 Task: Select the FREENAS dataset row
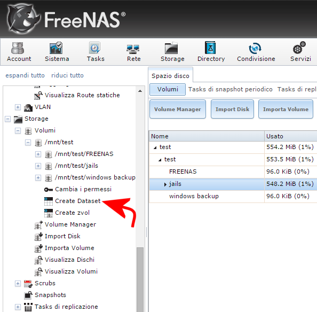coord(233,171)
